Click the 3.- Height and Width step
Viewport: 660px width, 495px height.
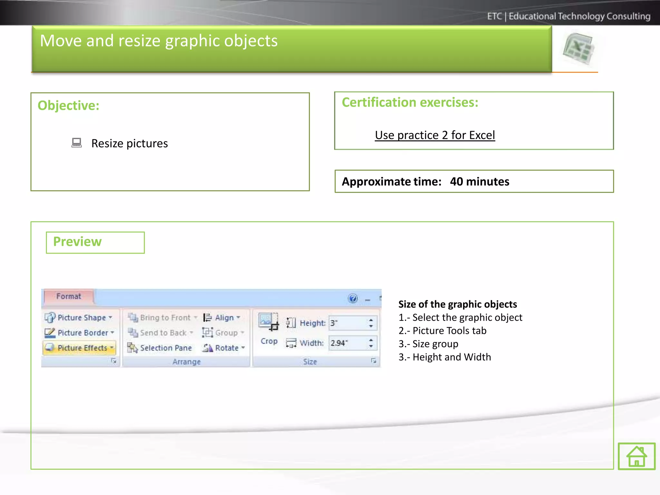(445, 357)
